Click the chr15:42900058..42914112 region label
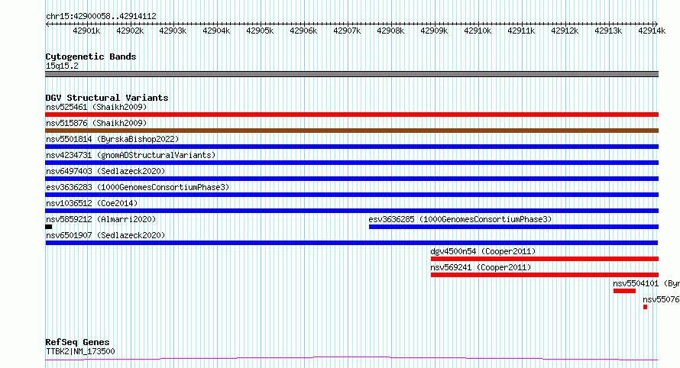Screen dimensions: 680x368 pyautogui.click(x=101, y=17)
